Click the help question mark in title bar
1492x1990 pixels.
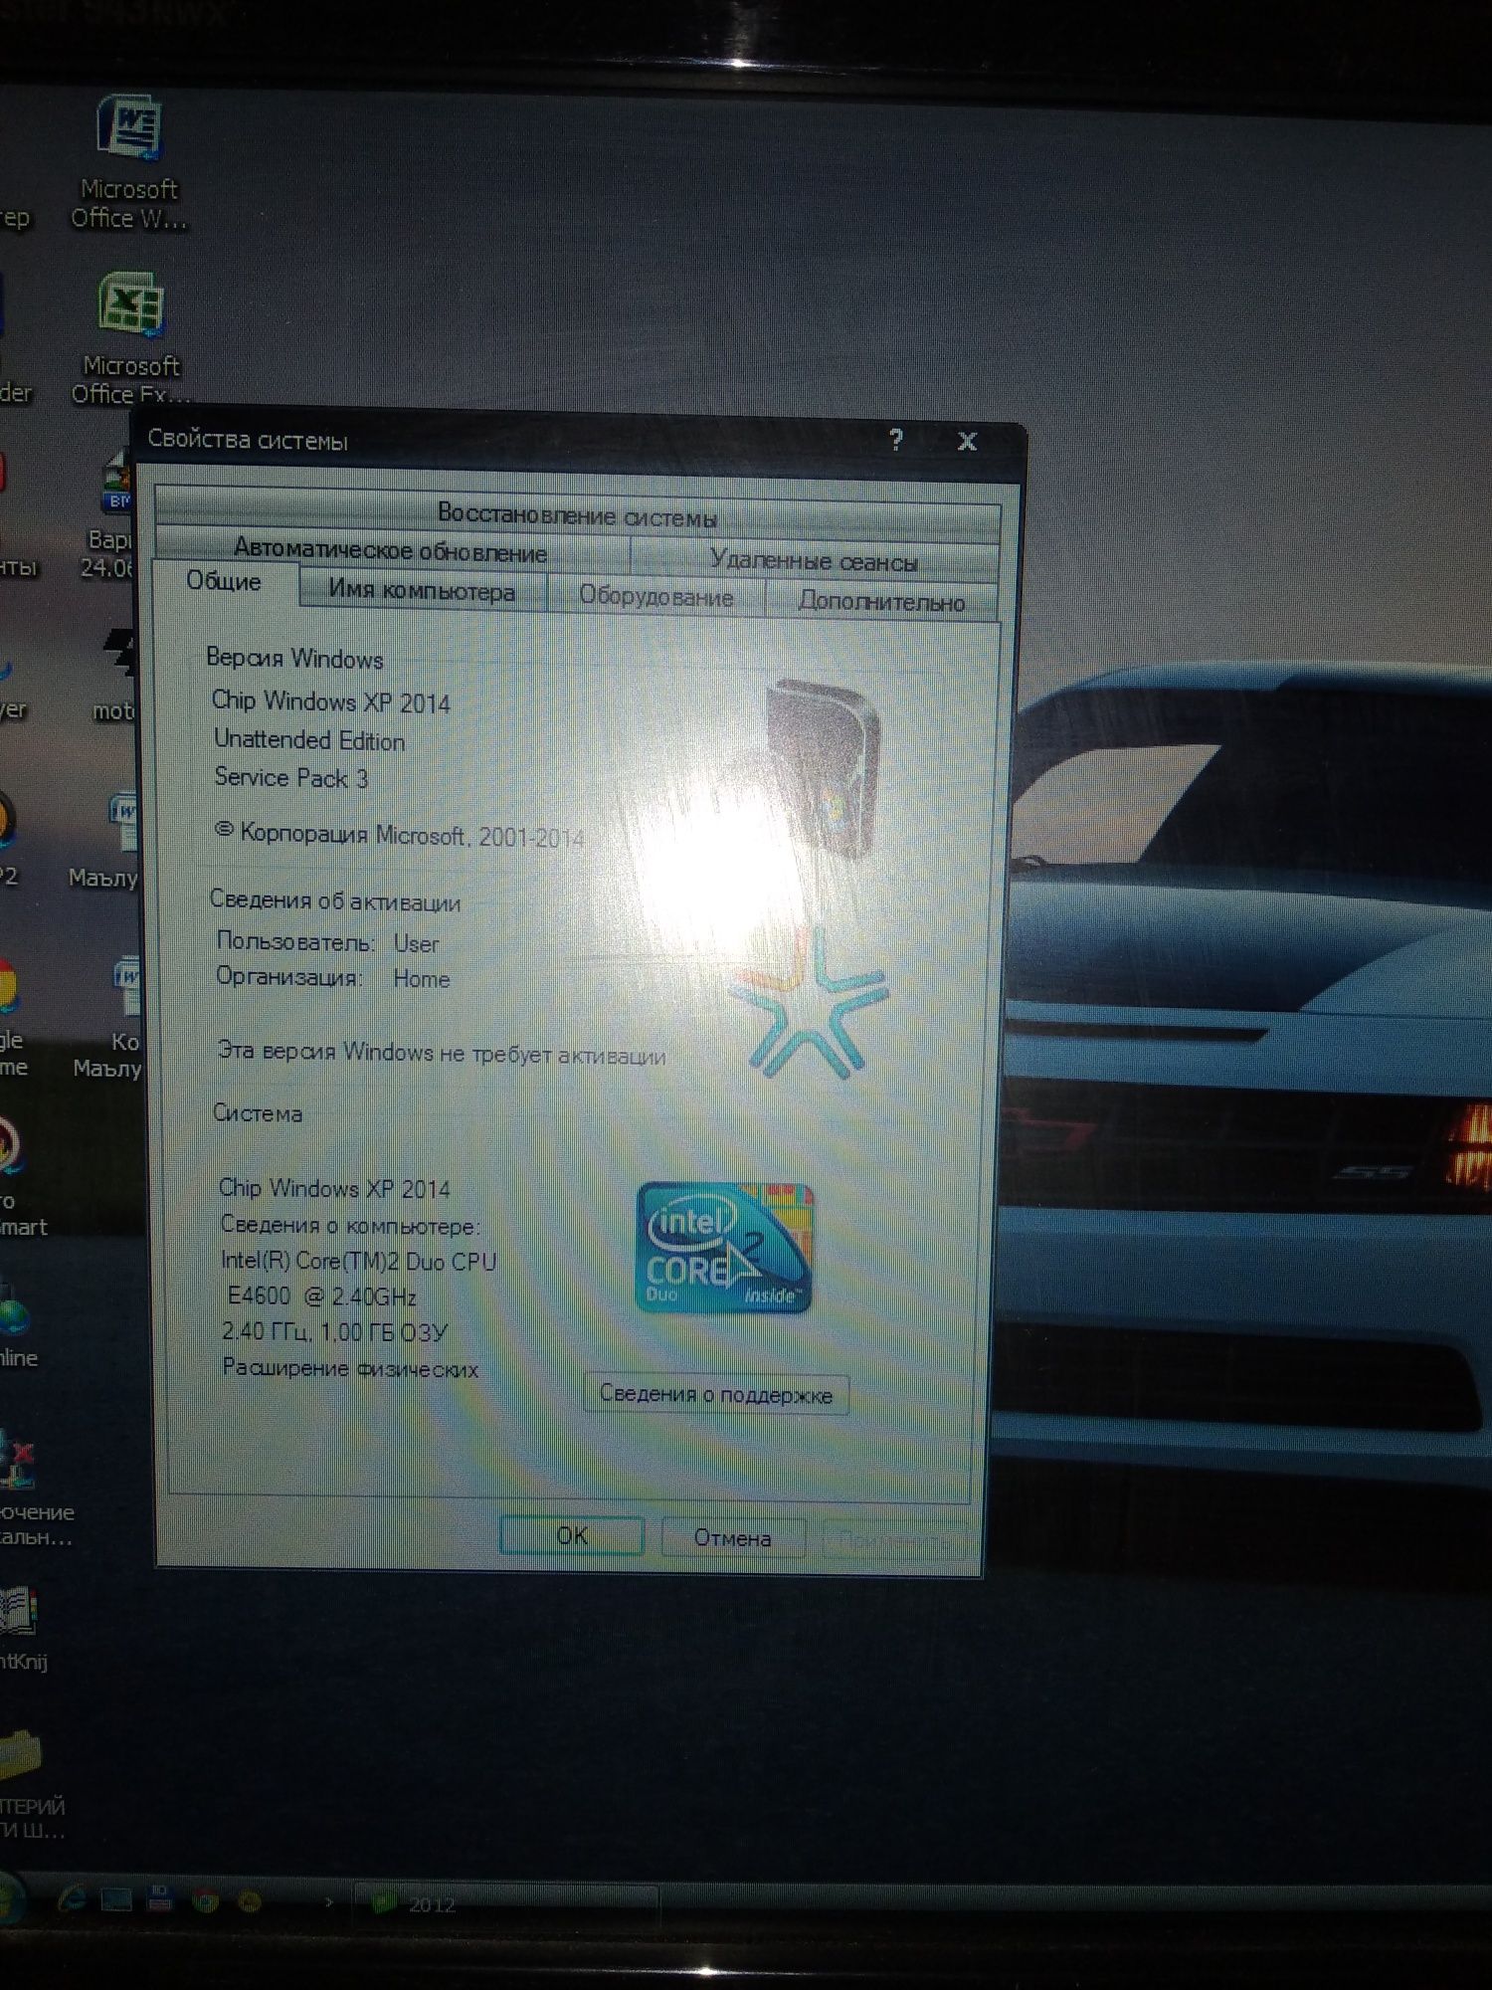click(x=896, y=441)
